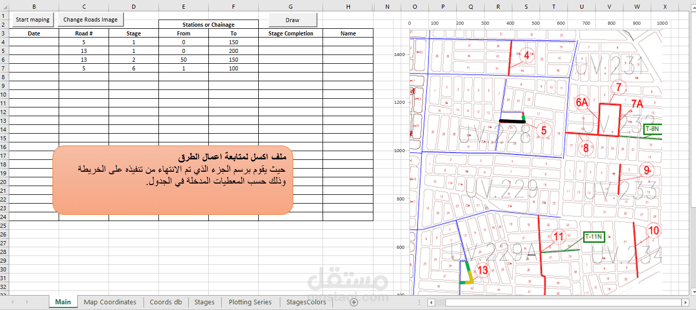This screenshot has width=696, height=310.
Task: Select column G header
Action: pos(291,7)
